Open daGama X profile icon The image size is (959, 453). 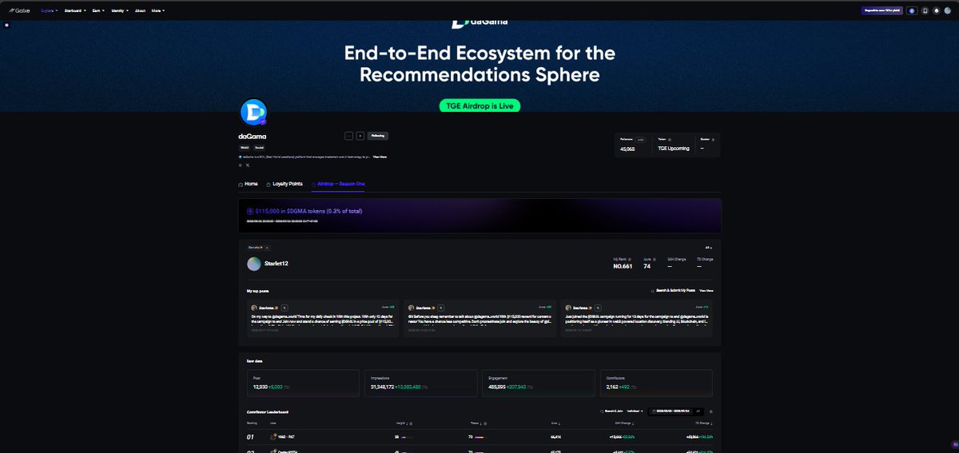click(248, 165)
